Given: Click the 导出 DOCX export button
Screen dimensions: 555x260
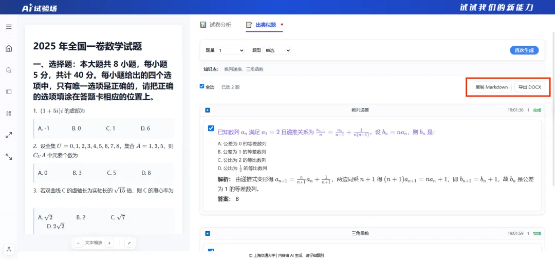Looking at the screenshot, I should [x=529, y=87].
